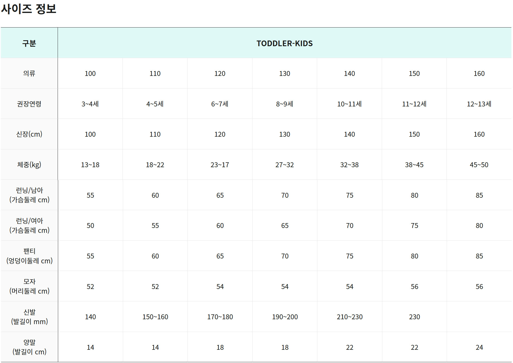This screenshot has height=363, width=513.
Task: Click the 모자 머리둘레 row label
Action: pyautogui.click(x=29, y=286)
